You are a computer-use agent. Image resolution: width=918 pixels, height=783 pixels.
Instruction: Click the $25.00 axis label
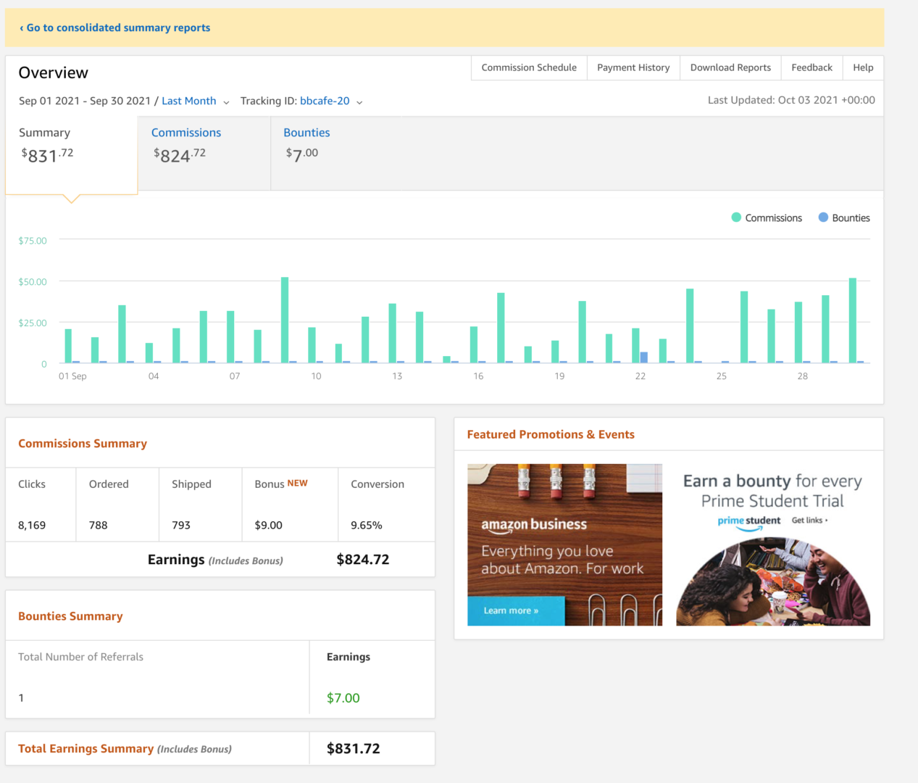click(x=33, y=323)
